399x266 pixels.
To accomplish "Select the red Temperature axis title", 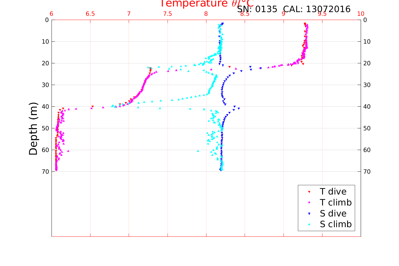I will tap(207, 3).
